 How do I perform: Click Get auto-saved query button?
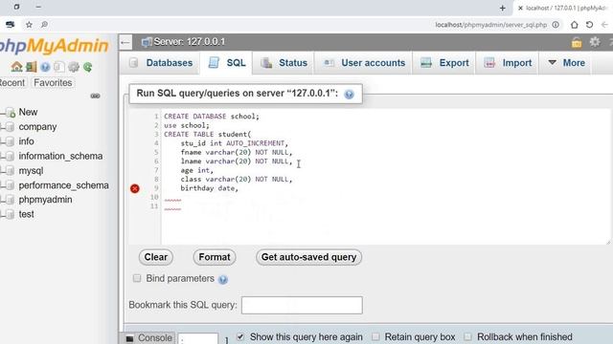pyautogui.click(x=308, y=257)
